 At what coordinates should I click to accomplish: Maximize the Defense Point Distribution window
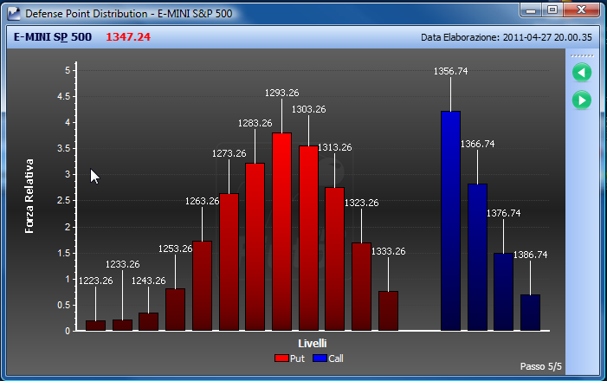tap(552, 10)
